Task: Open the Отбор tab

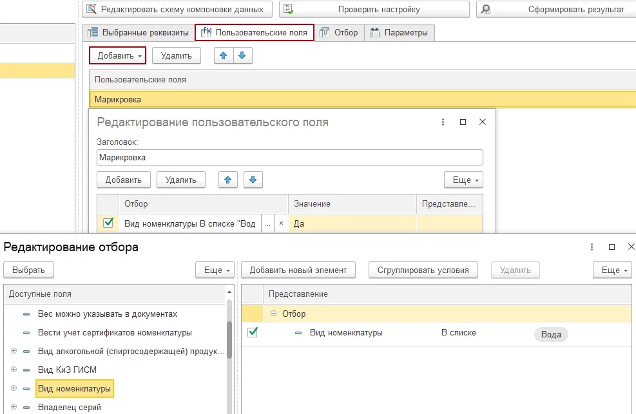Action: click(339, 32)
